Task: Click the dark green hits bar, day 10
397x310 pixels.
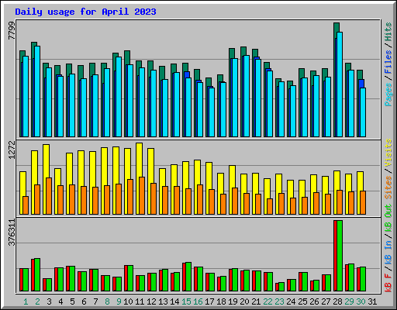Action: 127,57
